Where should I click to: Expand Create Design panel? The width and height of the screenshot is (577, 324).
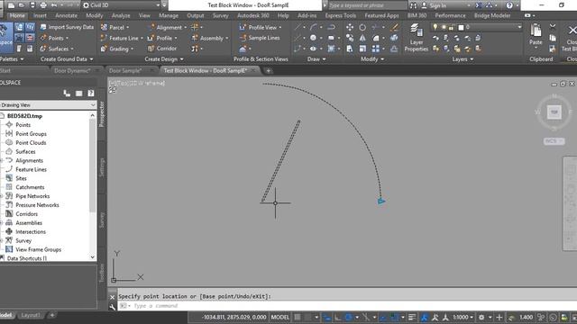click(164, 59)
